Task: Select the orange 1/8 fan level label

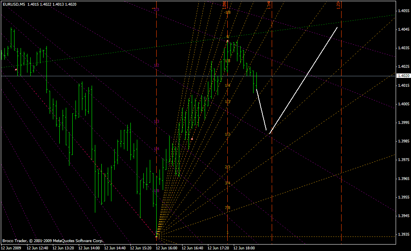Action: click(x=228, y=61)
